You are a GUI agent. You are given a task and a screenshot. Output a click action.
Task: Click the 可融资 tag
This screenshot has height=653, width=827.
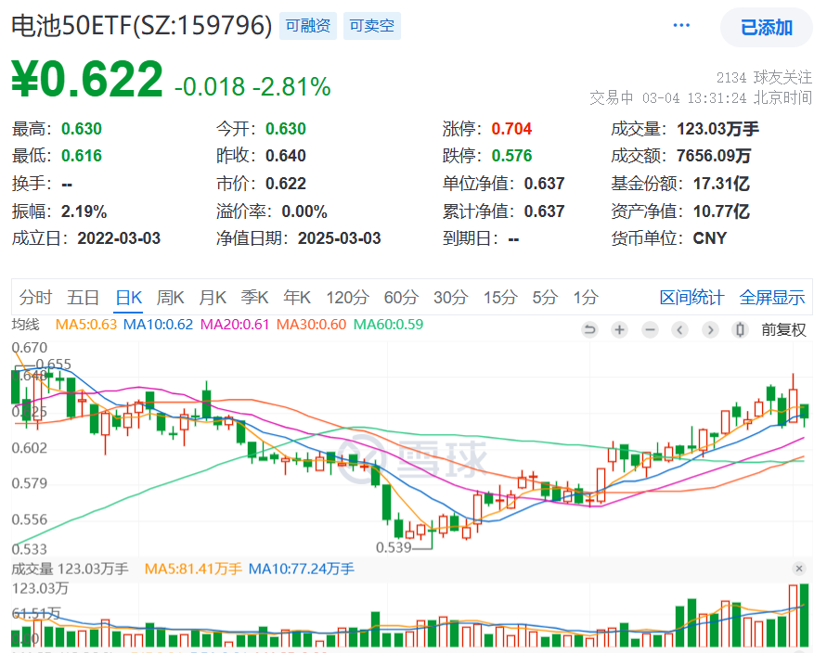click(x=307, y=26)
